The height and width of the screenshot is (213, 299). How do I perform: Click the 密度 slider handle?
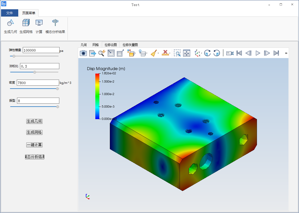pos(57,89)
